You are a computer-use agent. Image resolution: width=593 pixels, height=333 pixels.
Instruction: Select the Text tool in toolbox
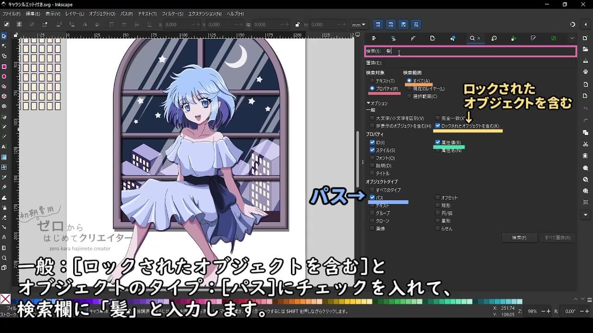point(4,147)
